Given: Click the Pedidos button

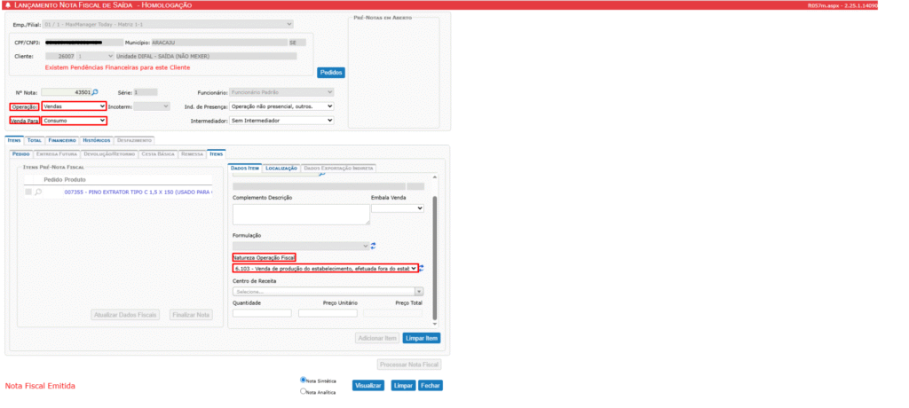Looking at the screenshot, I should pyautogui.click(x=330, y=73).
